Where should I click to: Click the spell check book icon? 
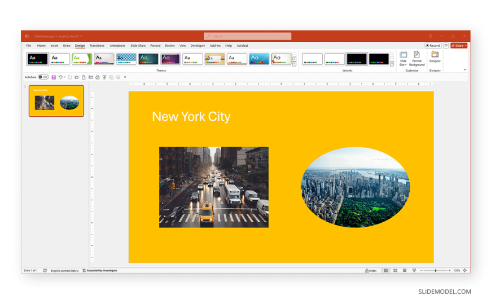pos(45,271)
